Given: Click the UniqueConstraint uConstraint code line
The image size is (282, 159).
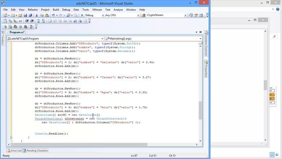Looking at the screenshot, I should (x=81, y=119).
